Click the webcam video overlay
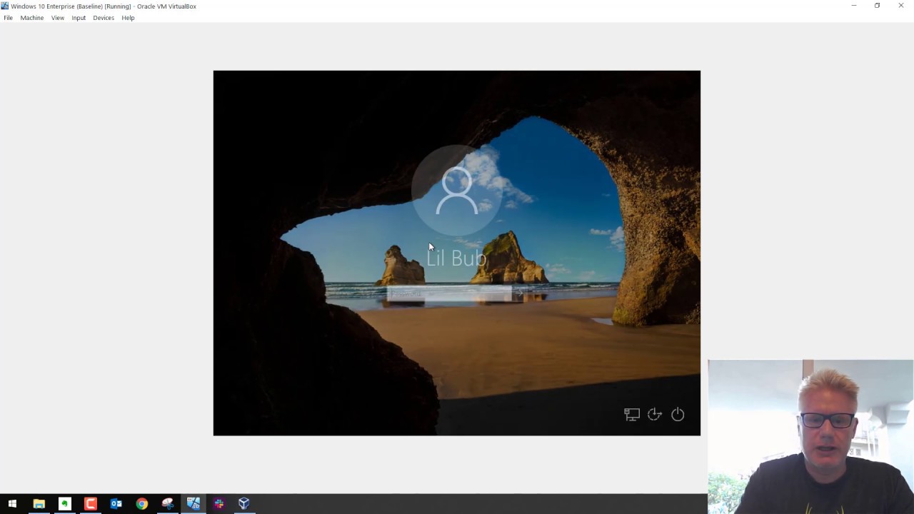Image resolution: width=914 pixels, height=514 pixels. click(810, 437)
